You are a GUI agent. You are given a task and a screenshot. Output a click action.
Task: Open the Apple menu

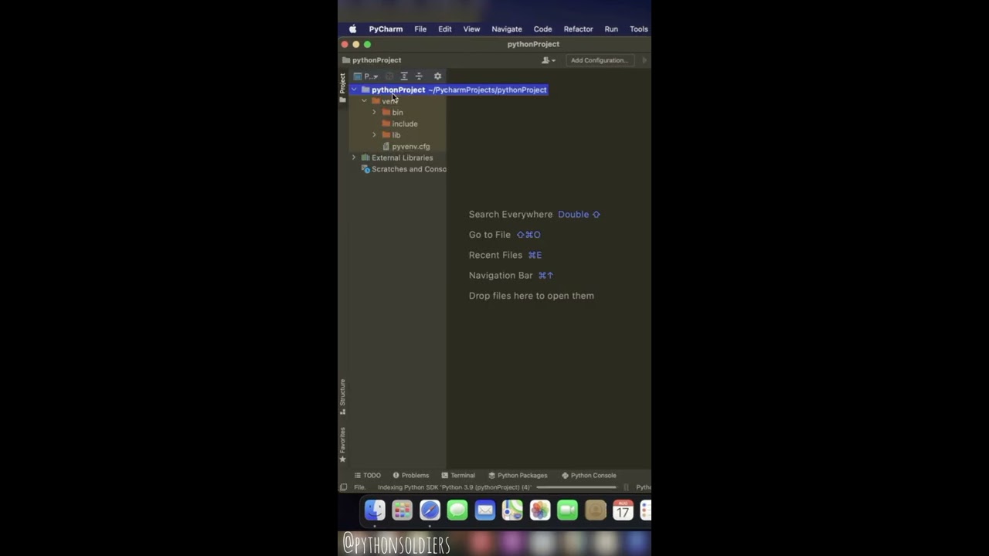click(352, 29)
